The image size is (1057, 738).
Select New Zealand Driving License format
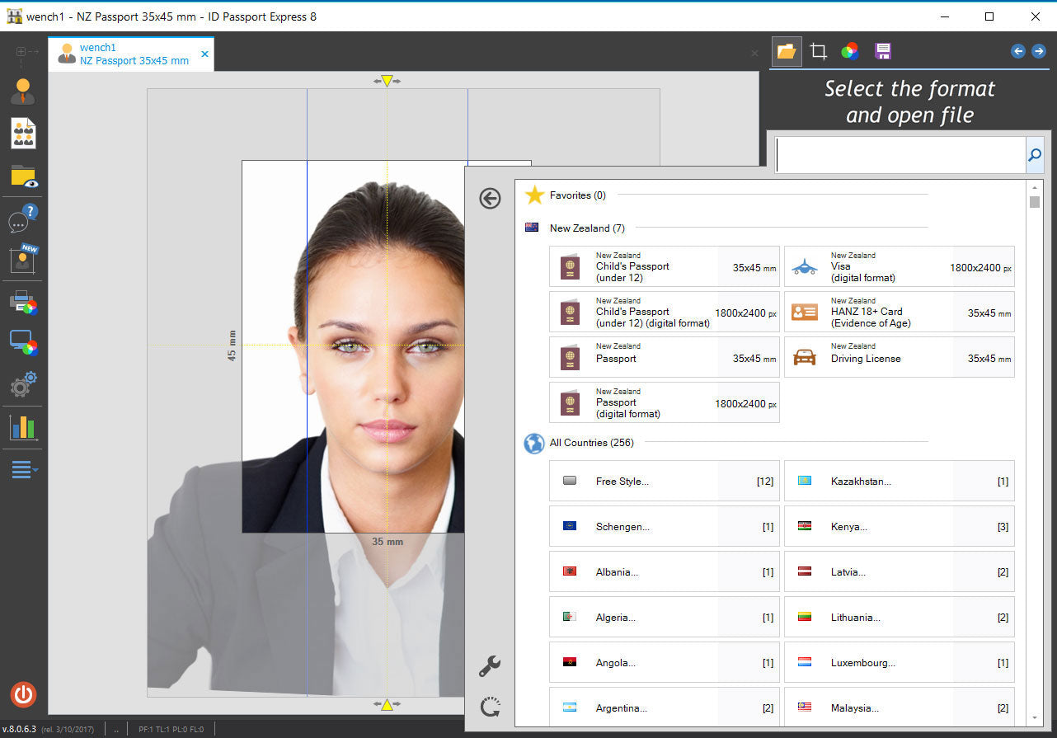coord(900,357)
